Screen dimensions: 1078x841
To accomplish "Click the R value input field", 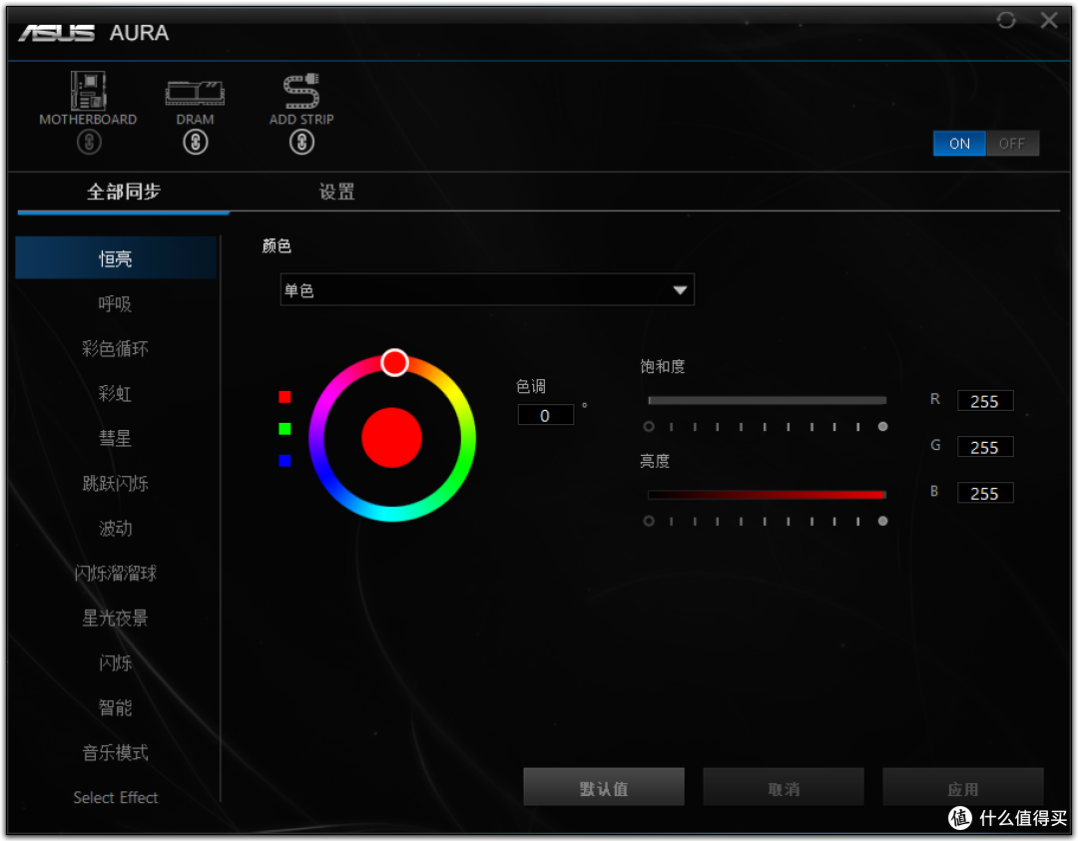I will pos(985,401).
